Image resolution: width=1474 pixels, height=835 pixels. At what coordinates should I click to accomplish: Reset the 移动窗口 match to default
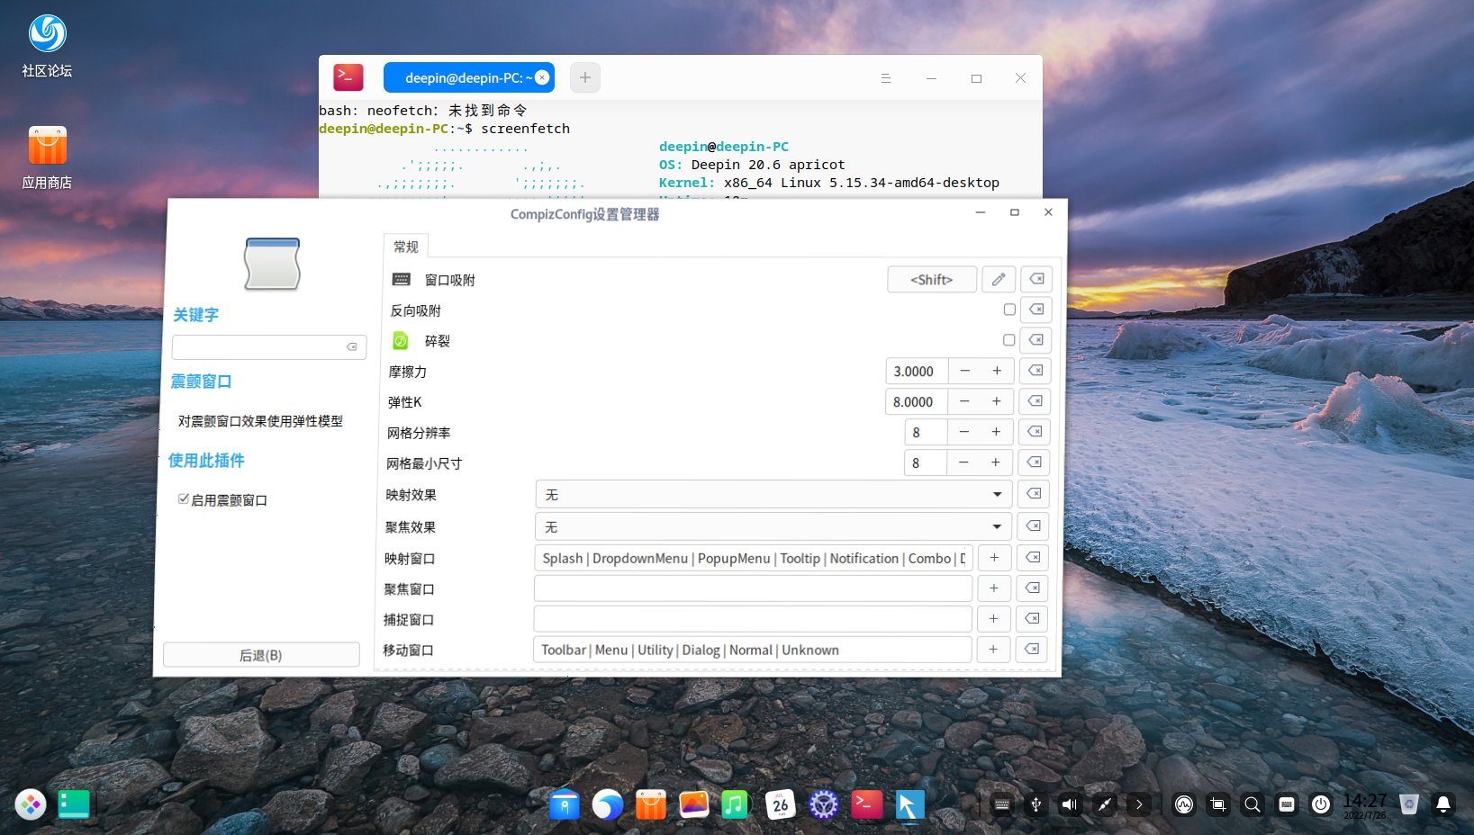tap(1031, 650)
